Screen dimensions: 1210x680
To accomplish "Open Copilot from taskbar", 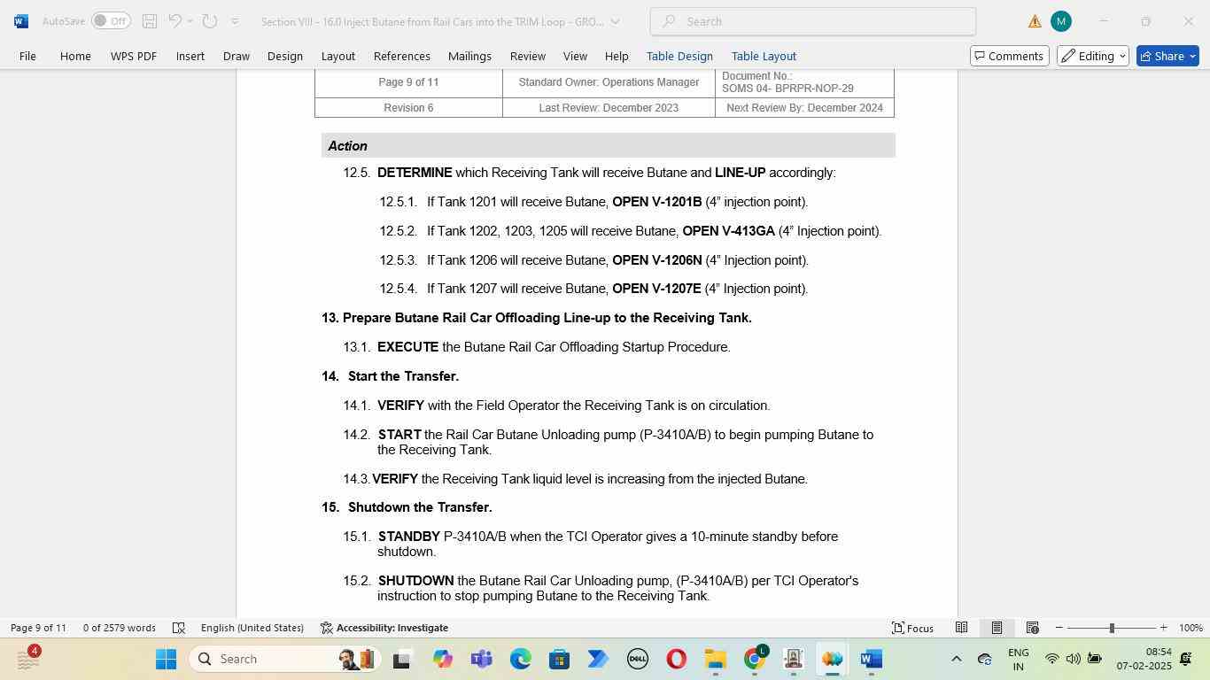I will pyautogui.click(x=442, y=659).
